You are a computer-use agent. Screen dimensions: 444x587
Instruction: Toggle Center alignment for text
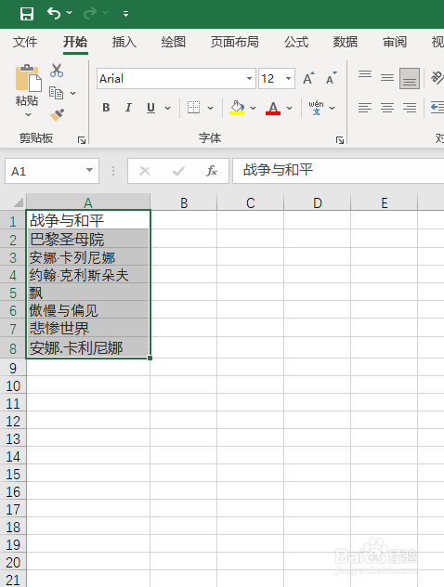387,108
